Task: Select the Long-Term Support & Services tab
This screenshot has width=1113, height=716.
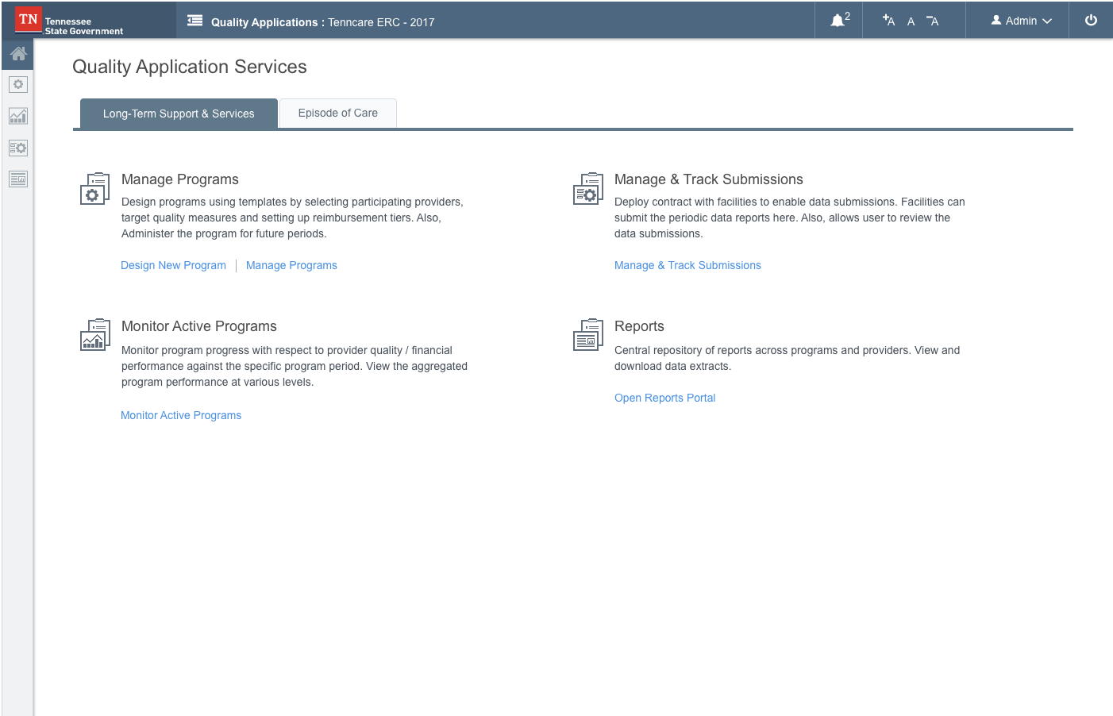Action: tap(179, 114)
